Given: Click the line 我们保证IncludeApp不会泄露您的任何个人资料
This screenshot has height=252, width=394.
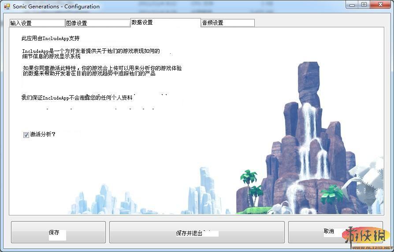Looking at the screenshot, I should [x=77, y=97].
